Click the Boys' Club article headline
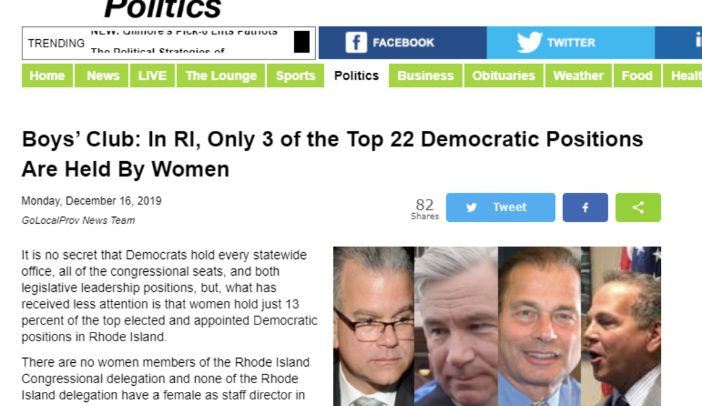 click(x=332, y=154)
